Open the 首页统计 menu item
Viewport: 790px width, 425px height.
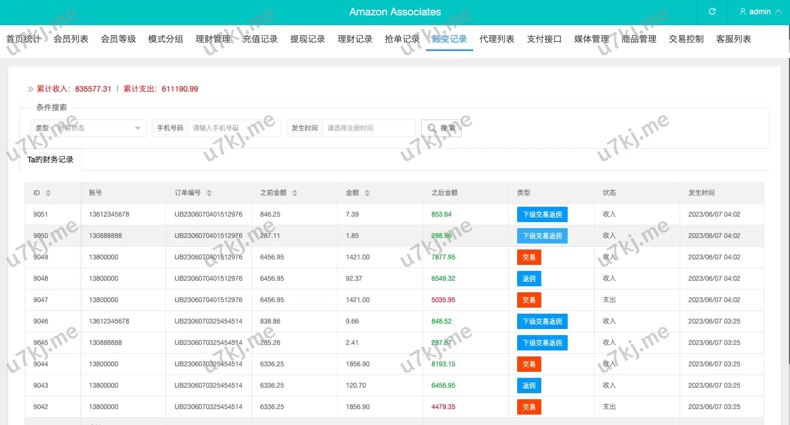click(x=24, y=39)
